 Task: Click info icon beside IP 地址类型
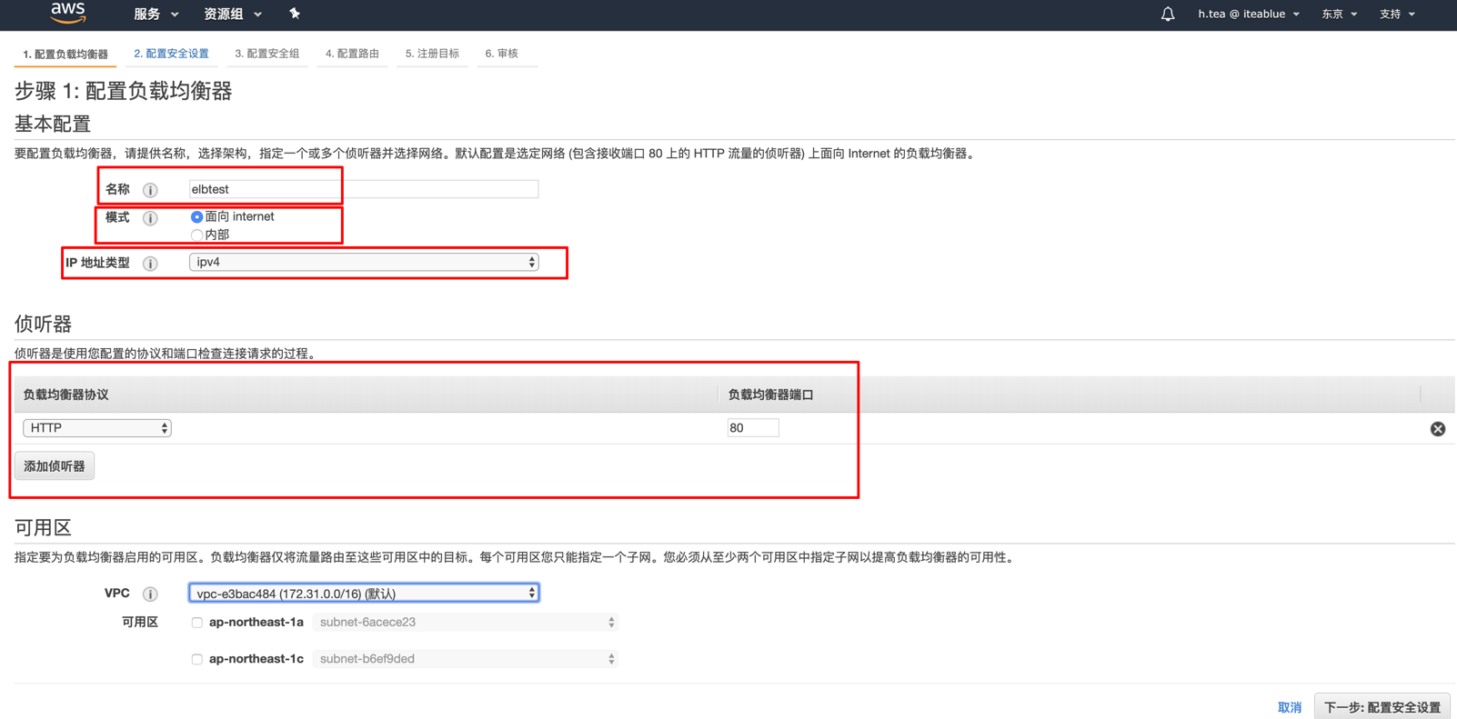tap(150, 264)
